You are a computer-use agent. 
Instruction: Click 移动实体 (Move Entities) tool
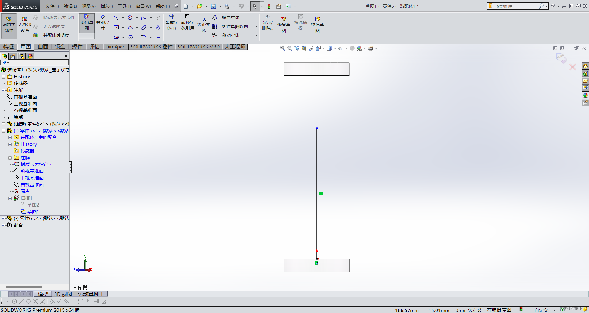pyautogui.click(x=226, y=35)
